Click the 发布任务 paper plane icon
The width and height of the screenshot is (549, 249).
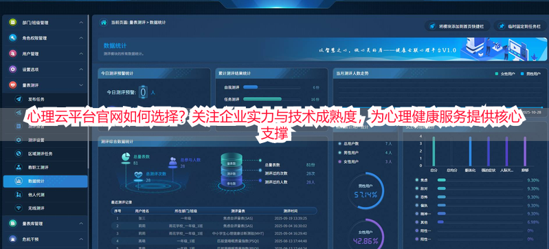pyautogui.click(x=19, y=99)
